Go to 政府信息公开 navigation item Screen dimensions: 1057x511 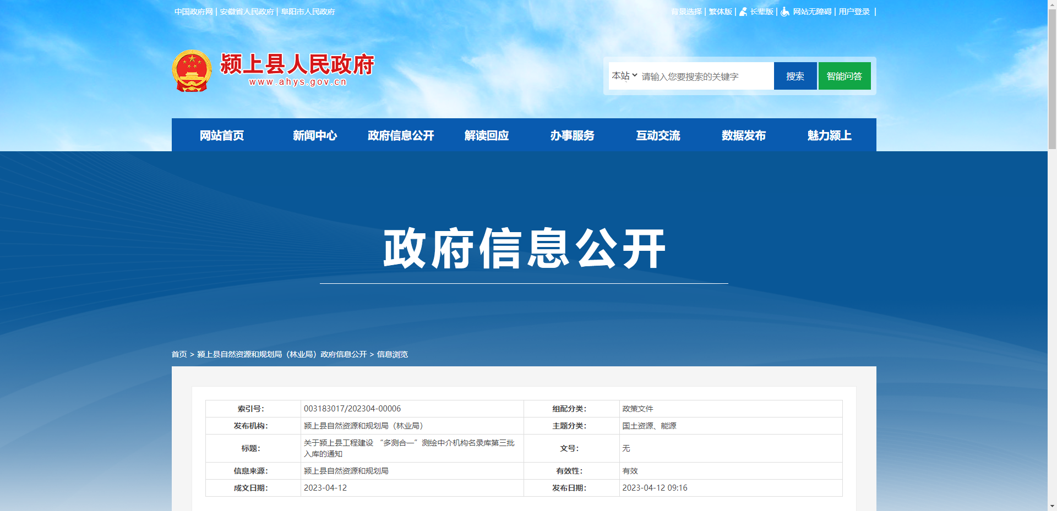[400, 135]
